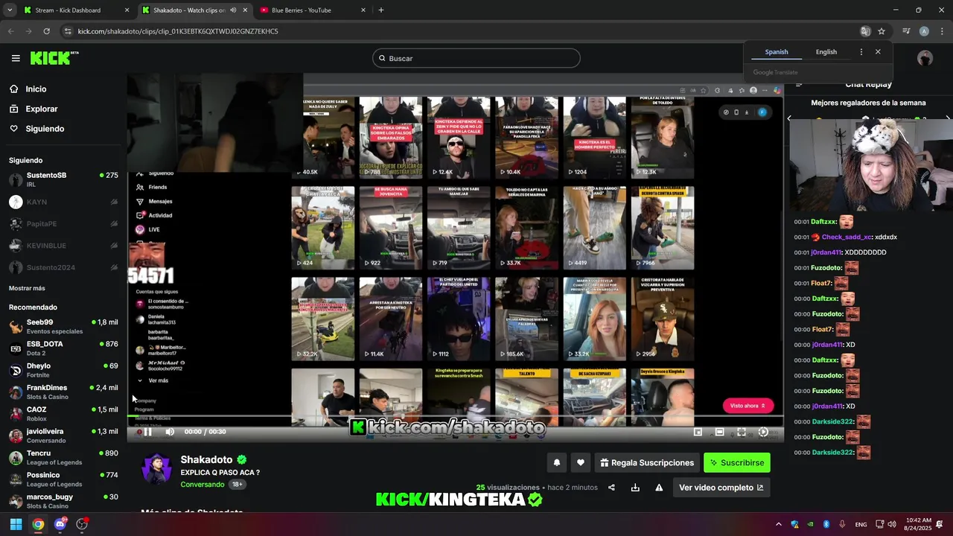Viewport: 953px width, 536px height.
Task: Open the tab search dropdown
Action: click(10, 10)
